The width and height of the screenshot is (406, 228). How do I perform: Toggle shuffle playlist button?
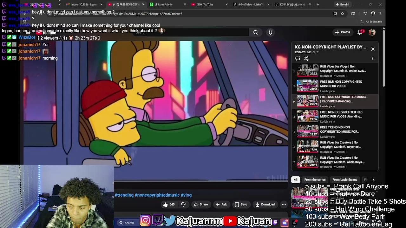point(306,58)
